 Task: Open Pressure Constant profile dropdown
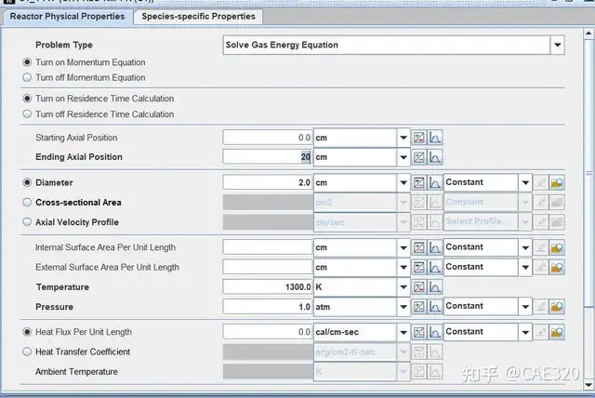click(x=525, y=307)
